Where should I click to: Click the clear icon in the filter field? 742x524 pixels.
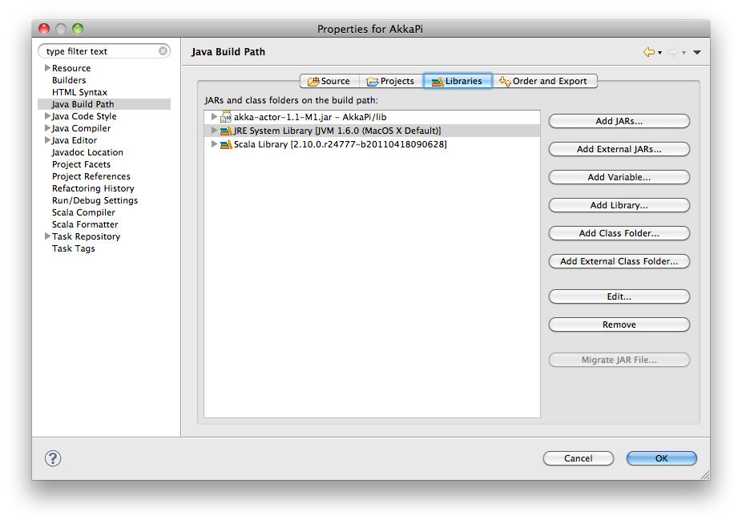[x=161, y=50]
